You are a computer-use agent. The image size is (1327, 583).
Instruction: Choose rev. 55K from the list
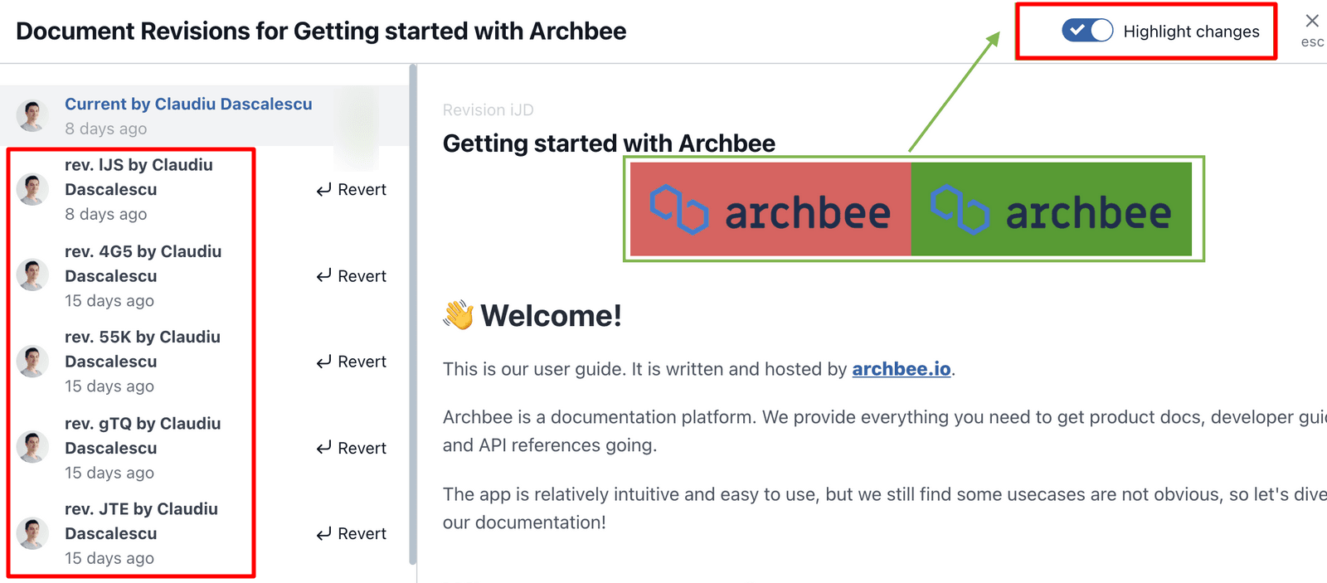[142, 349]
